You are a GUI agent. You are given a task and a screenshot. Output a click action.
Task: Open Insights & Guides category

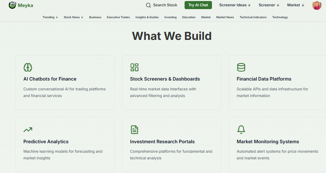pyautogui.click(x=147, y=17)
